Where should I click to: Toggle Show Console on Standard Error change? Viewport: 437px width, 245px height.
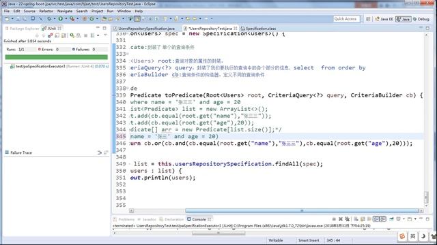(383, 219)
